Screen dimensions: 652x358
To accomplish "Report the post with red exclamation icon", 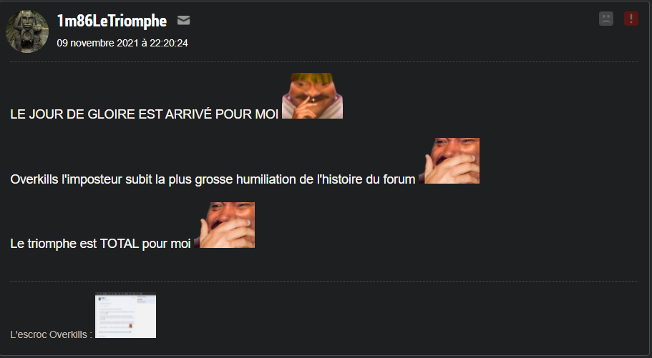I will coord(631,19).
